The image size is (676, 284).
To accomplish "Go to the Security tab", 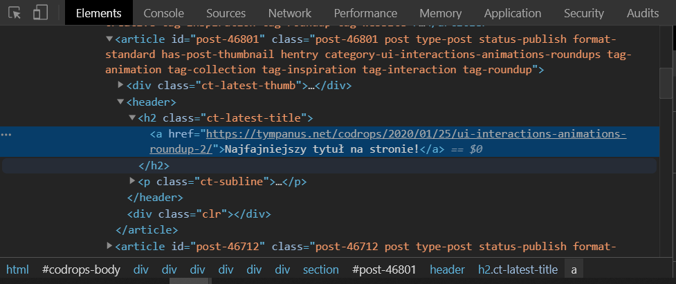I will click(x=584, y=13).
